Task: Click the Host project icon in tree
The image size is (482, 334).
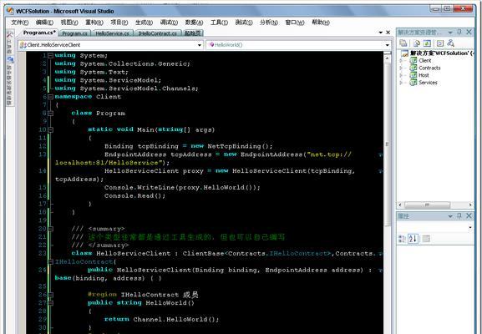Action: [414, 75]
